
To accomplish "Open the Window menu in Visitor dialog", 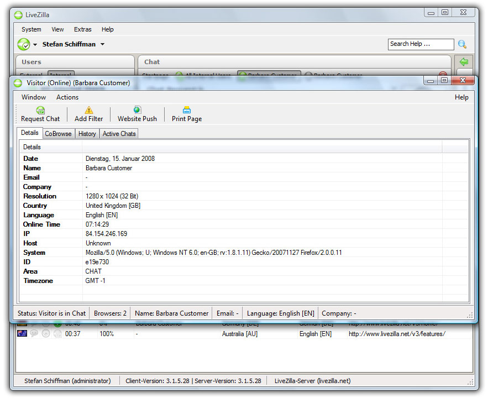I will [34, 97].
